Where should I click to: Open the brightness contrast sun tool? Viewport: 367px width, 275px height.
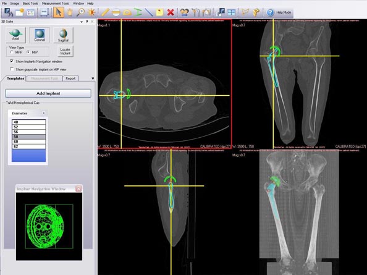tap(91, 12)
